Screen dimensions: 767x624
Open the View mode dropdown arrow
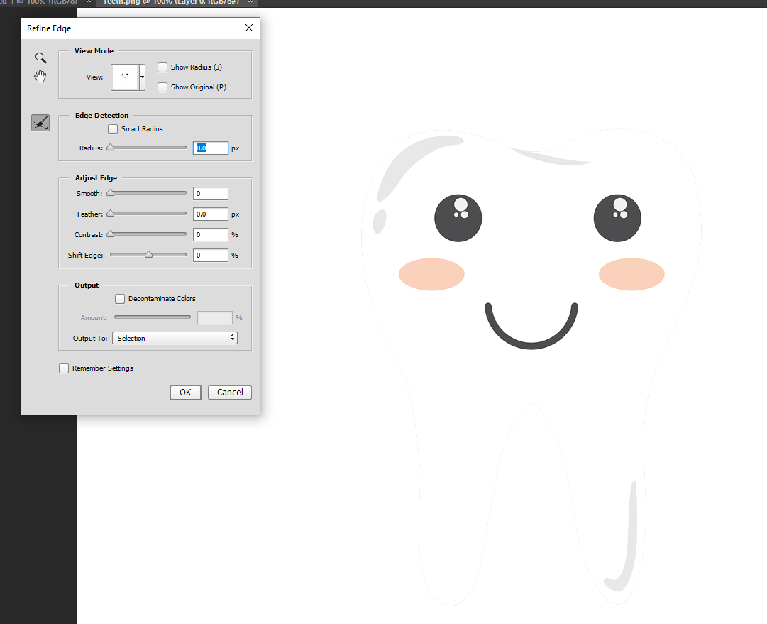click(x=143, y=77)
